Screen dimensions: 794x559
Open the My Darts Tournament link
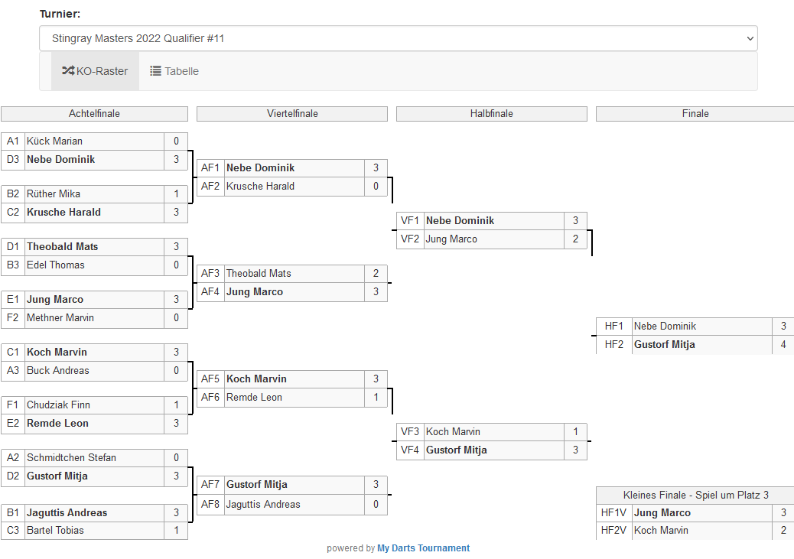(x=423, y=548)
